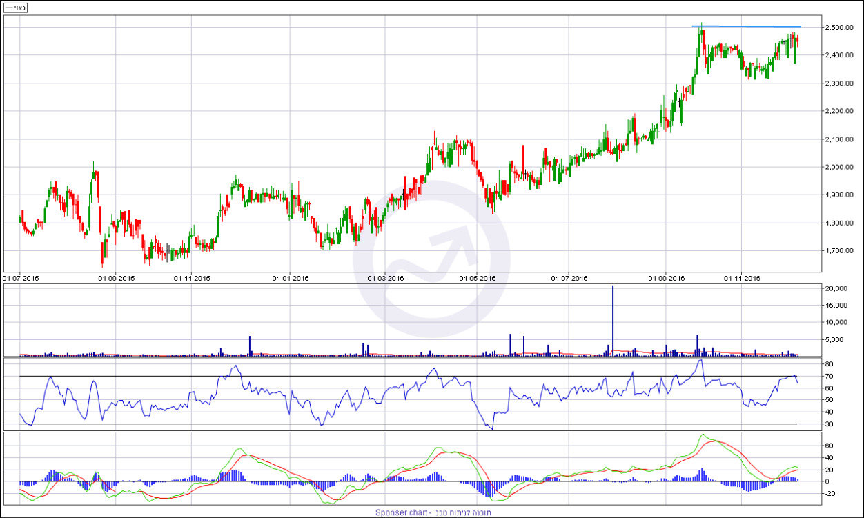Select the 01-09-2015 date marker
This screenshot has height=518, width=864.
click(116, 279)
